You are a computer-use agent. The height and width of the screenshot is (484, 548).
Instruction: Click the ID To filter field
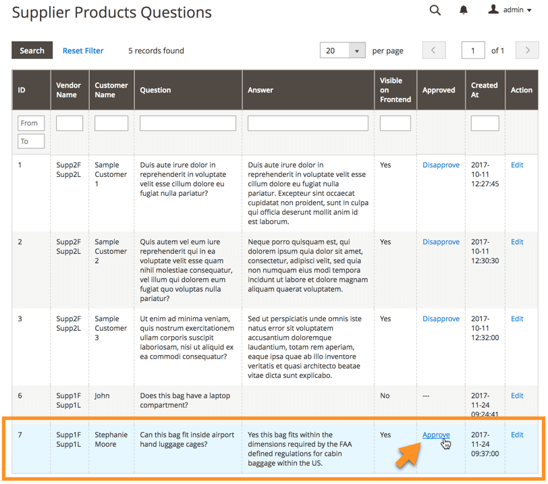point(31,141)
